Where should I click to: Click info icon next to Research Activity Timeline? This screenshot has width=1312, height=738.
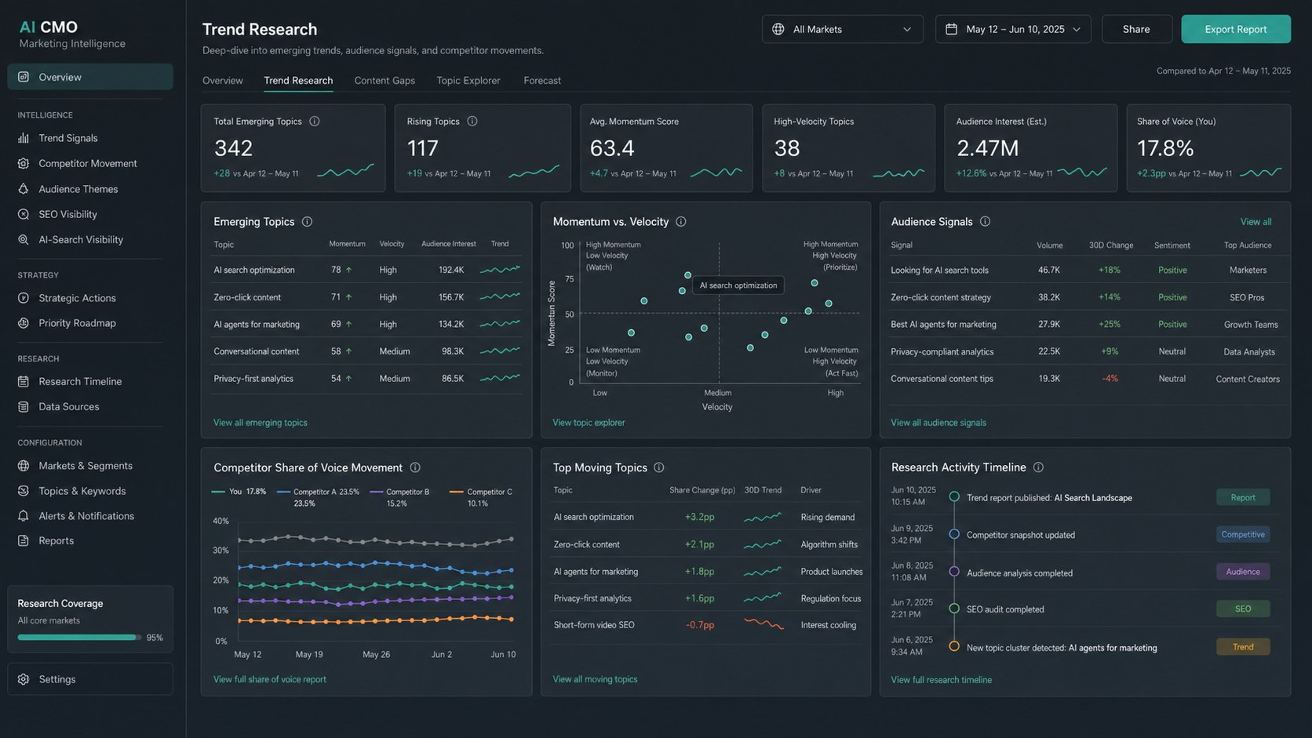click(1038, 467)
